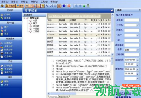Select the 打印监... record row
This screenshot has width=141, height=98.
coord(79,45)
